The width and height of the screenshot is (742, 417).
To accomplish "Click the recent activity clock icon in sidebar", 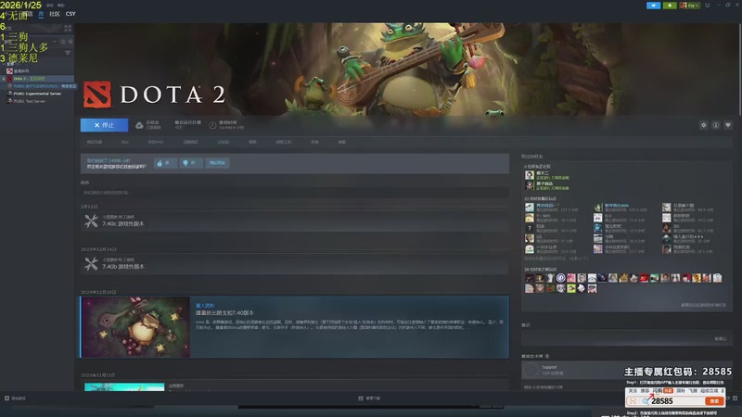I will pyautogui.click(x=63, y=42).
